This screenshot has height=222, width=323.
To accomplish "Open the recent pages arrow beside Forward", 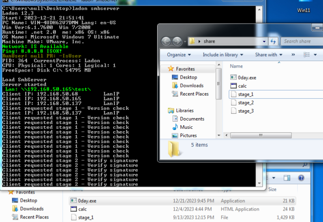I will point(185,41).
